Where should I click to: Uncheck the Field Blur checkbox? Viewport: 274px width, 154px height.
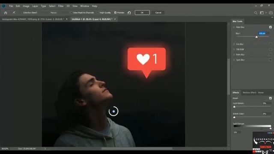270,27
